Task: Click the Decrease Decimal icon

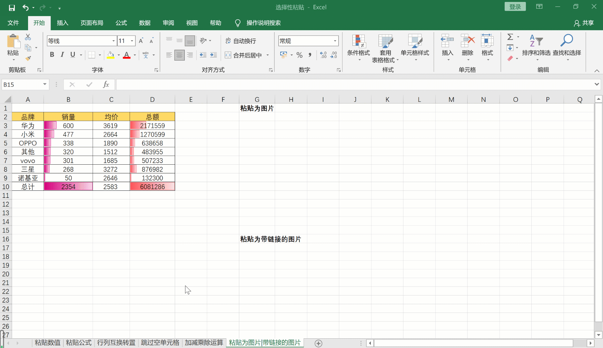Action: point(334,55)
